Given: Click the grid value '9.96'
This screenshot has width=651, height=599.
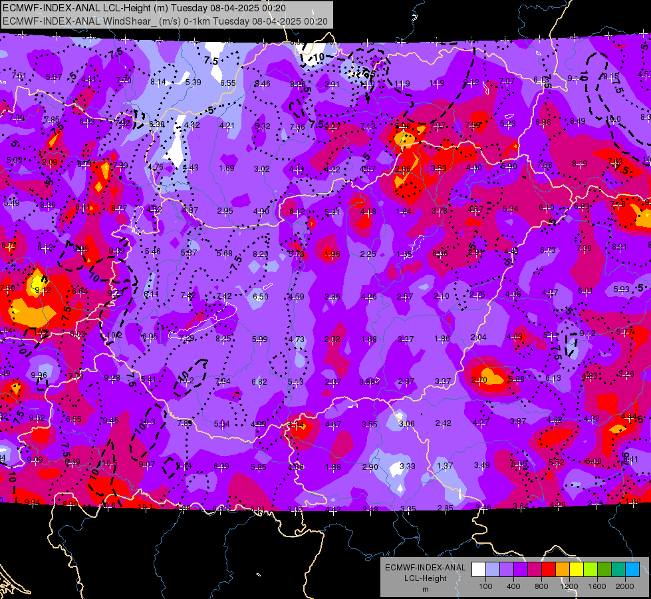Looking at the screenshot, I should 39,375.
